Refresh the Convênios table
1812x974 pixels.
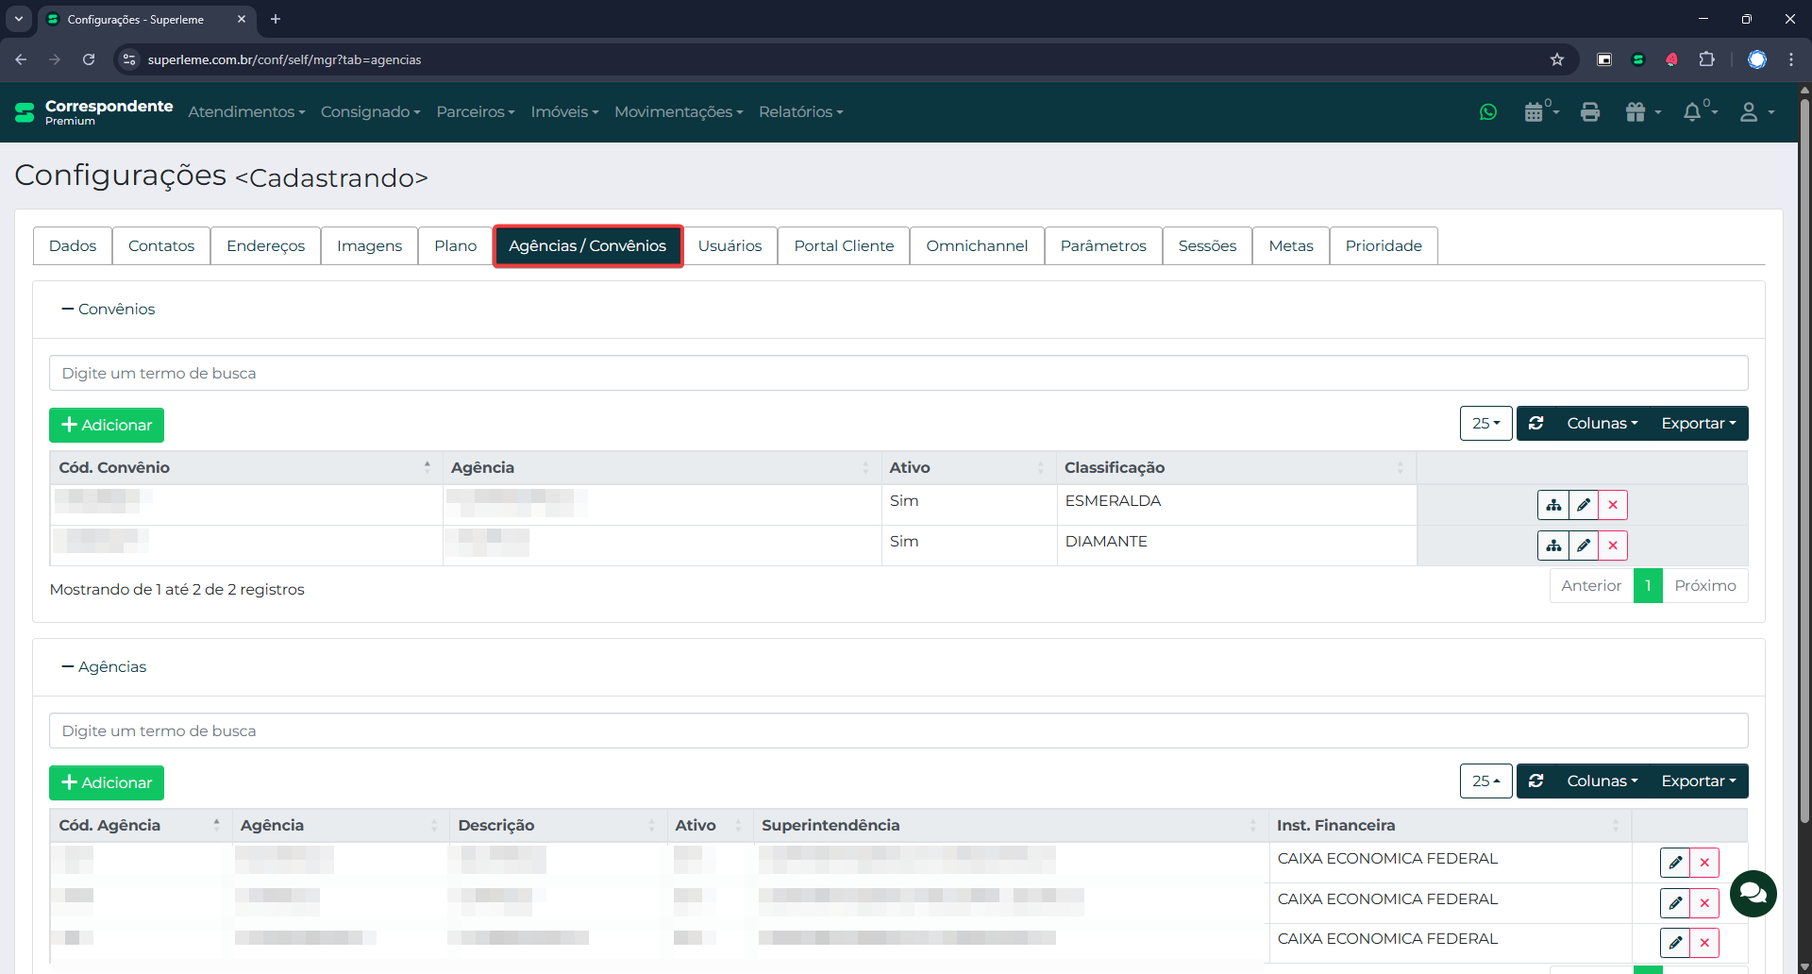coord(1536,424)
